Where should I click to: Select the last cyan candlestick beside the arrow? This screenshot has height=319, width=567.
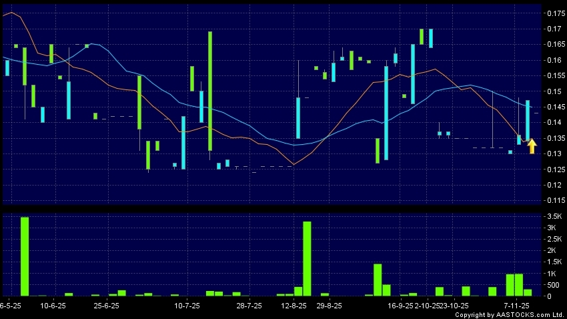[x=528, y=120]
